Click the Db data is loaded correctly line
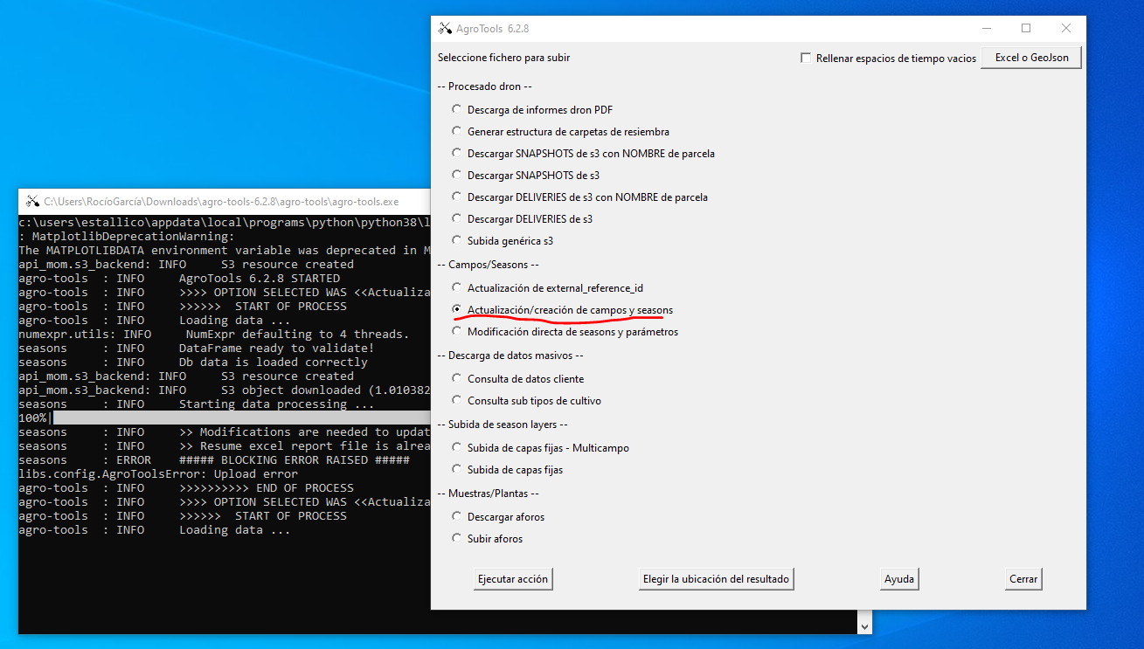Screen dimensions: 1144x649 tap(193, 362)
